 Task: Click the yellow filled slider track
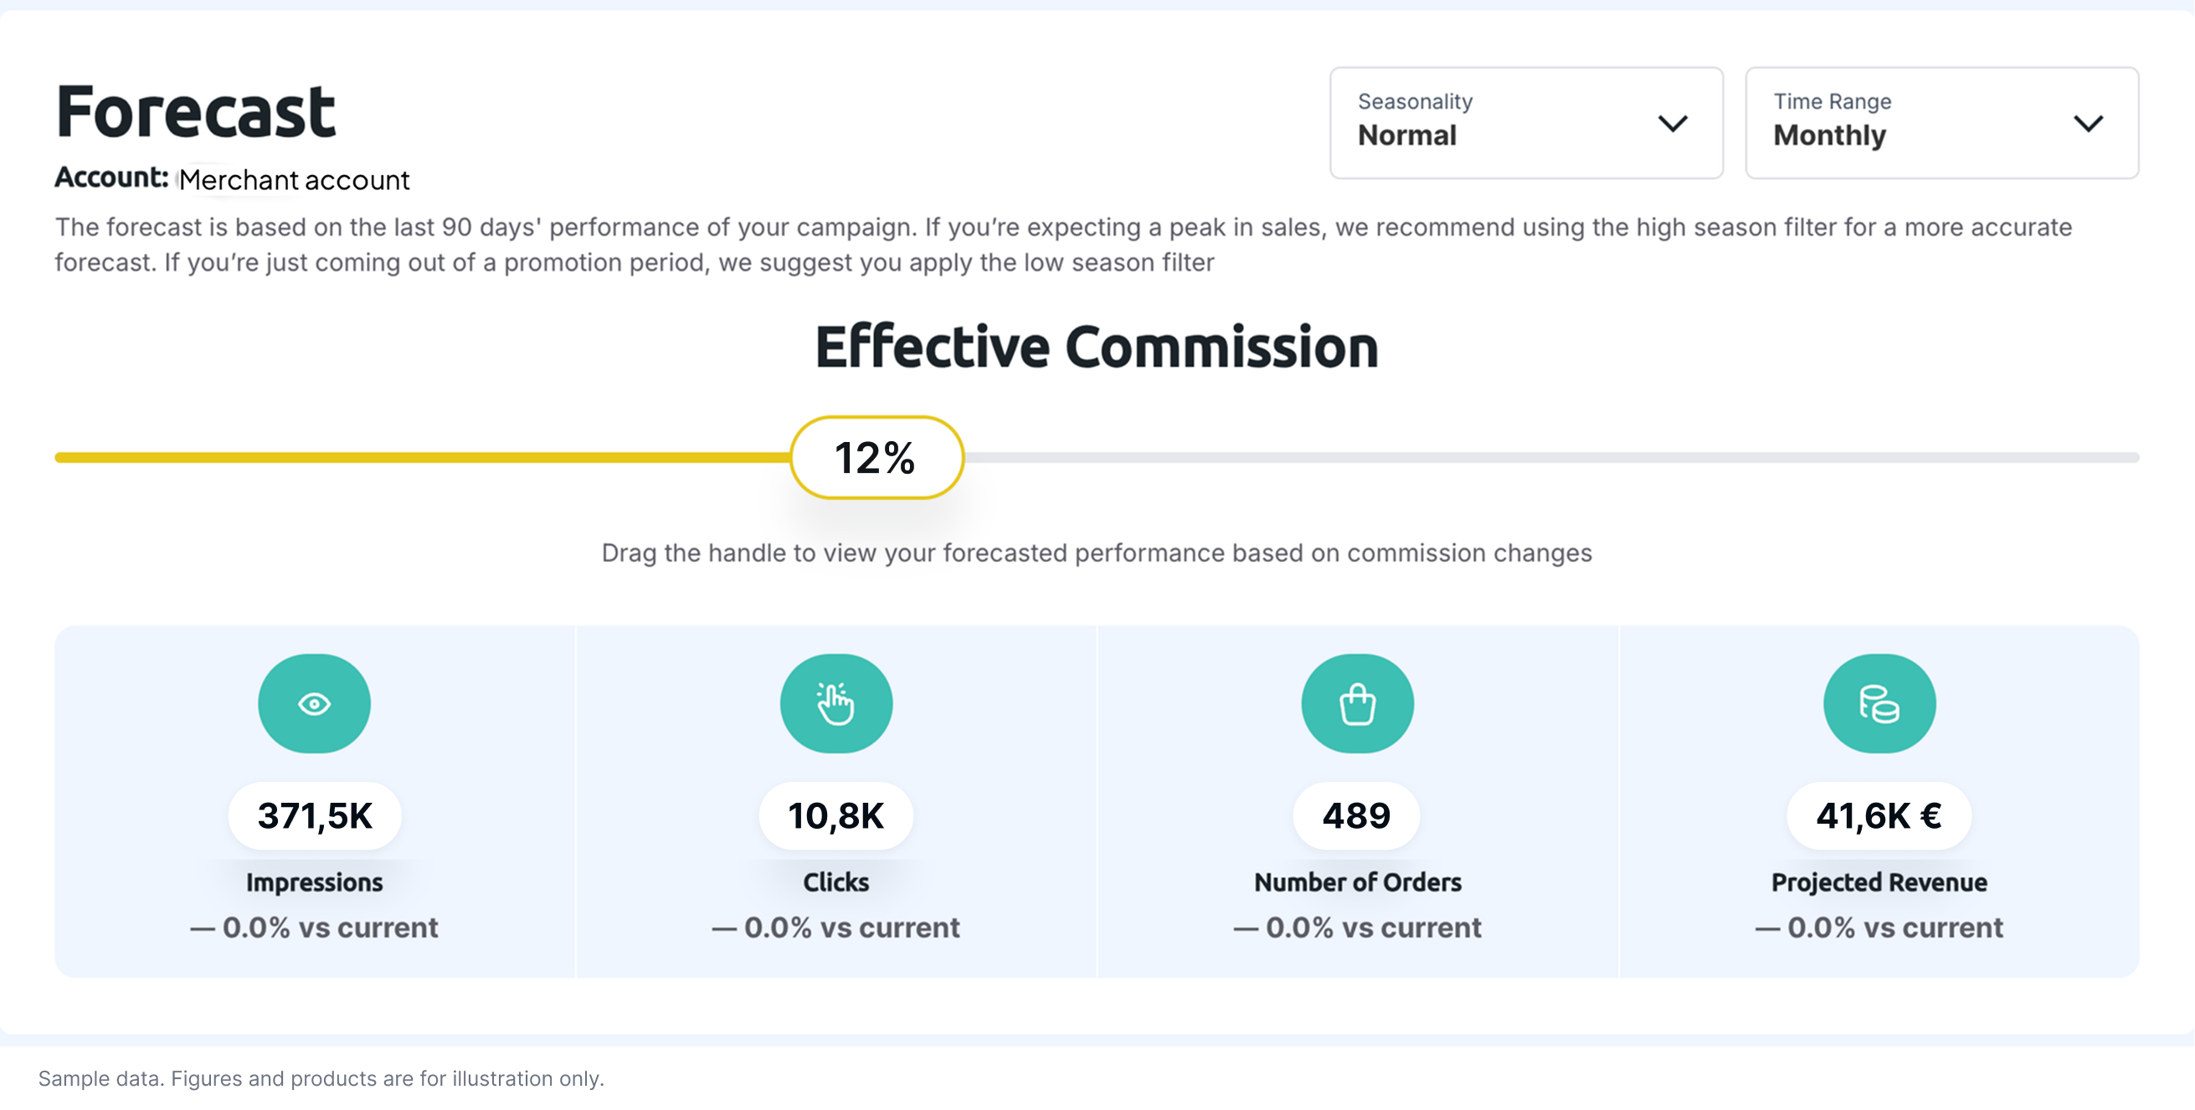(x=422, y=457)
